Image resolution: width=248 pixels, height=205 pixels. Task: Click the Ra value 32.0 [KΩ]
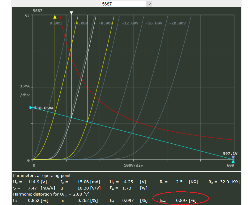point(230,182)
